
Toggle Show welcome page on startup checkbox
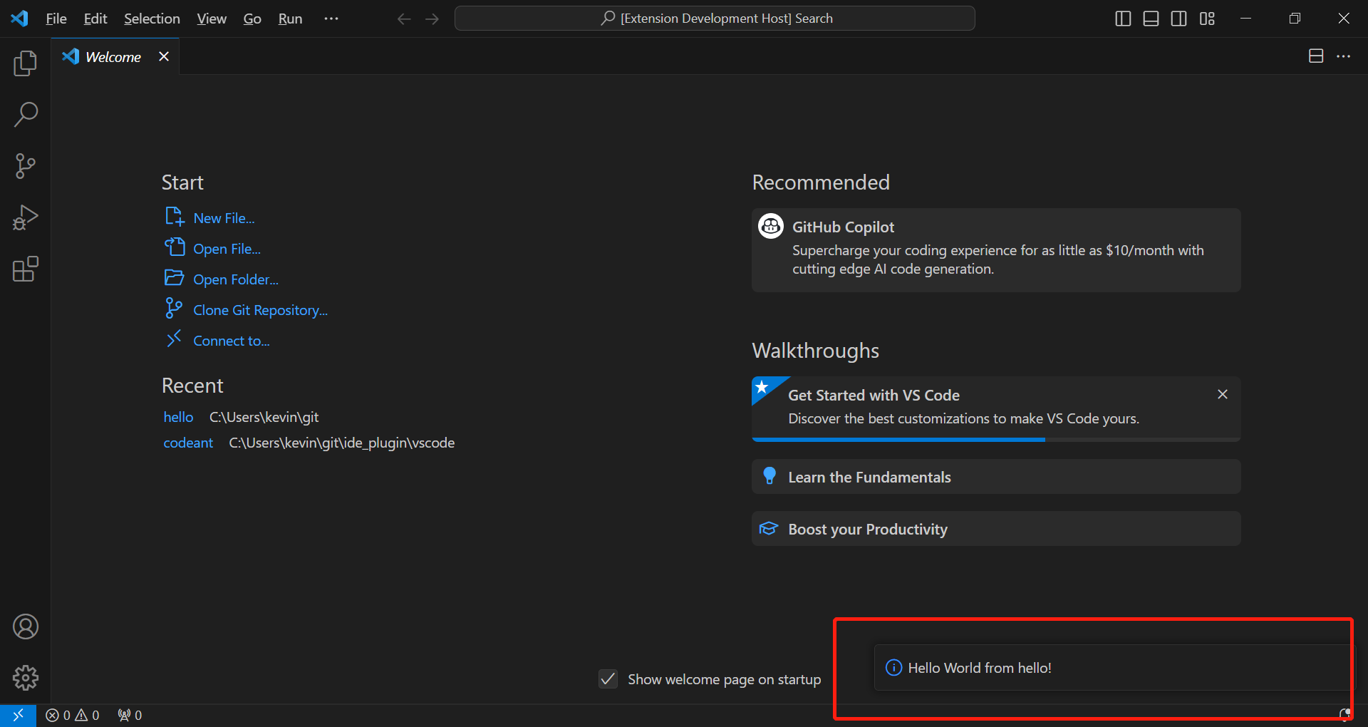coord(608,679)
